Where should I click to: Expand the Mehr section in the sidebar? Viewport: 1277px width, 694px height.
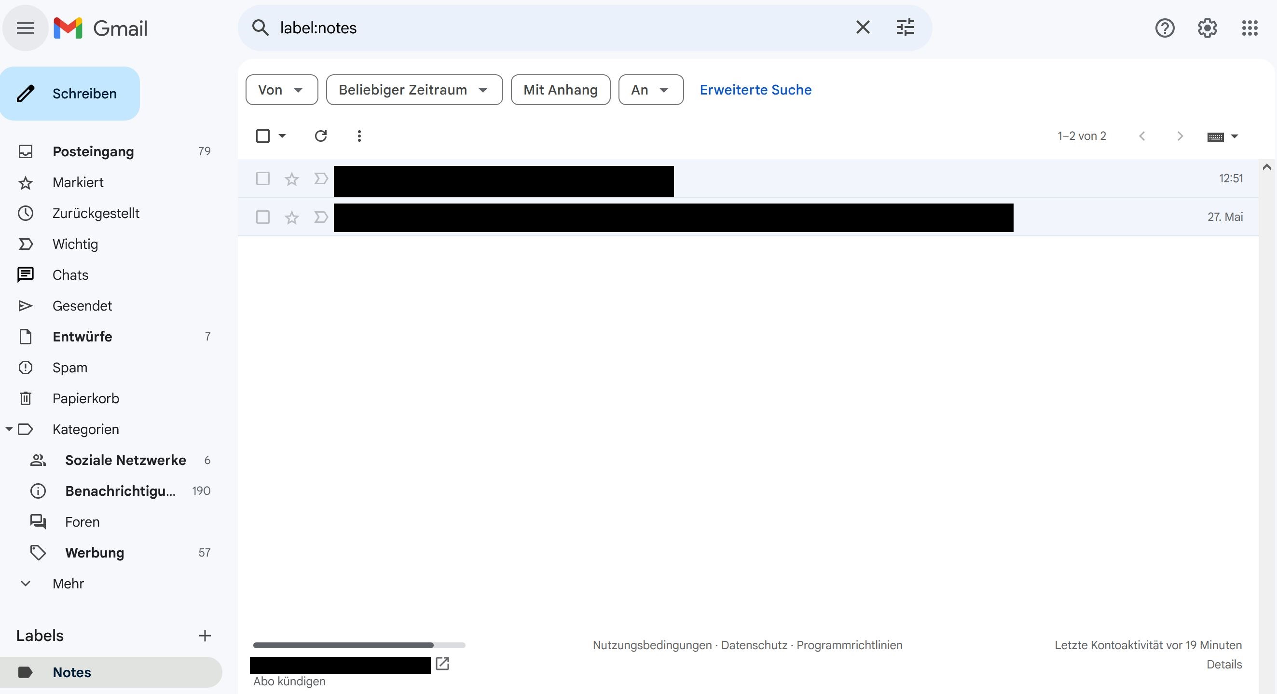click(x=68, y=584)
